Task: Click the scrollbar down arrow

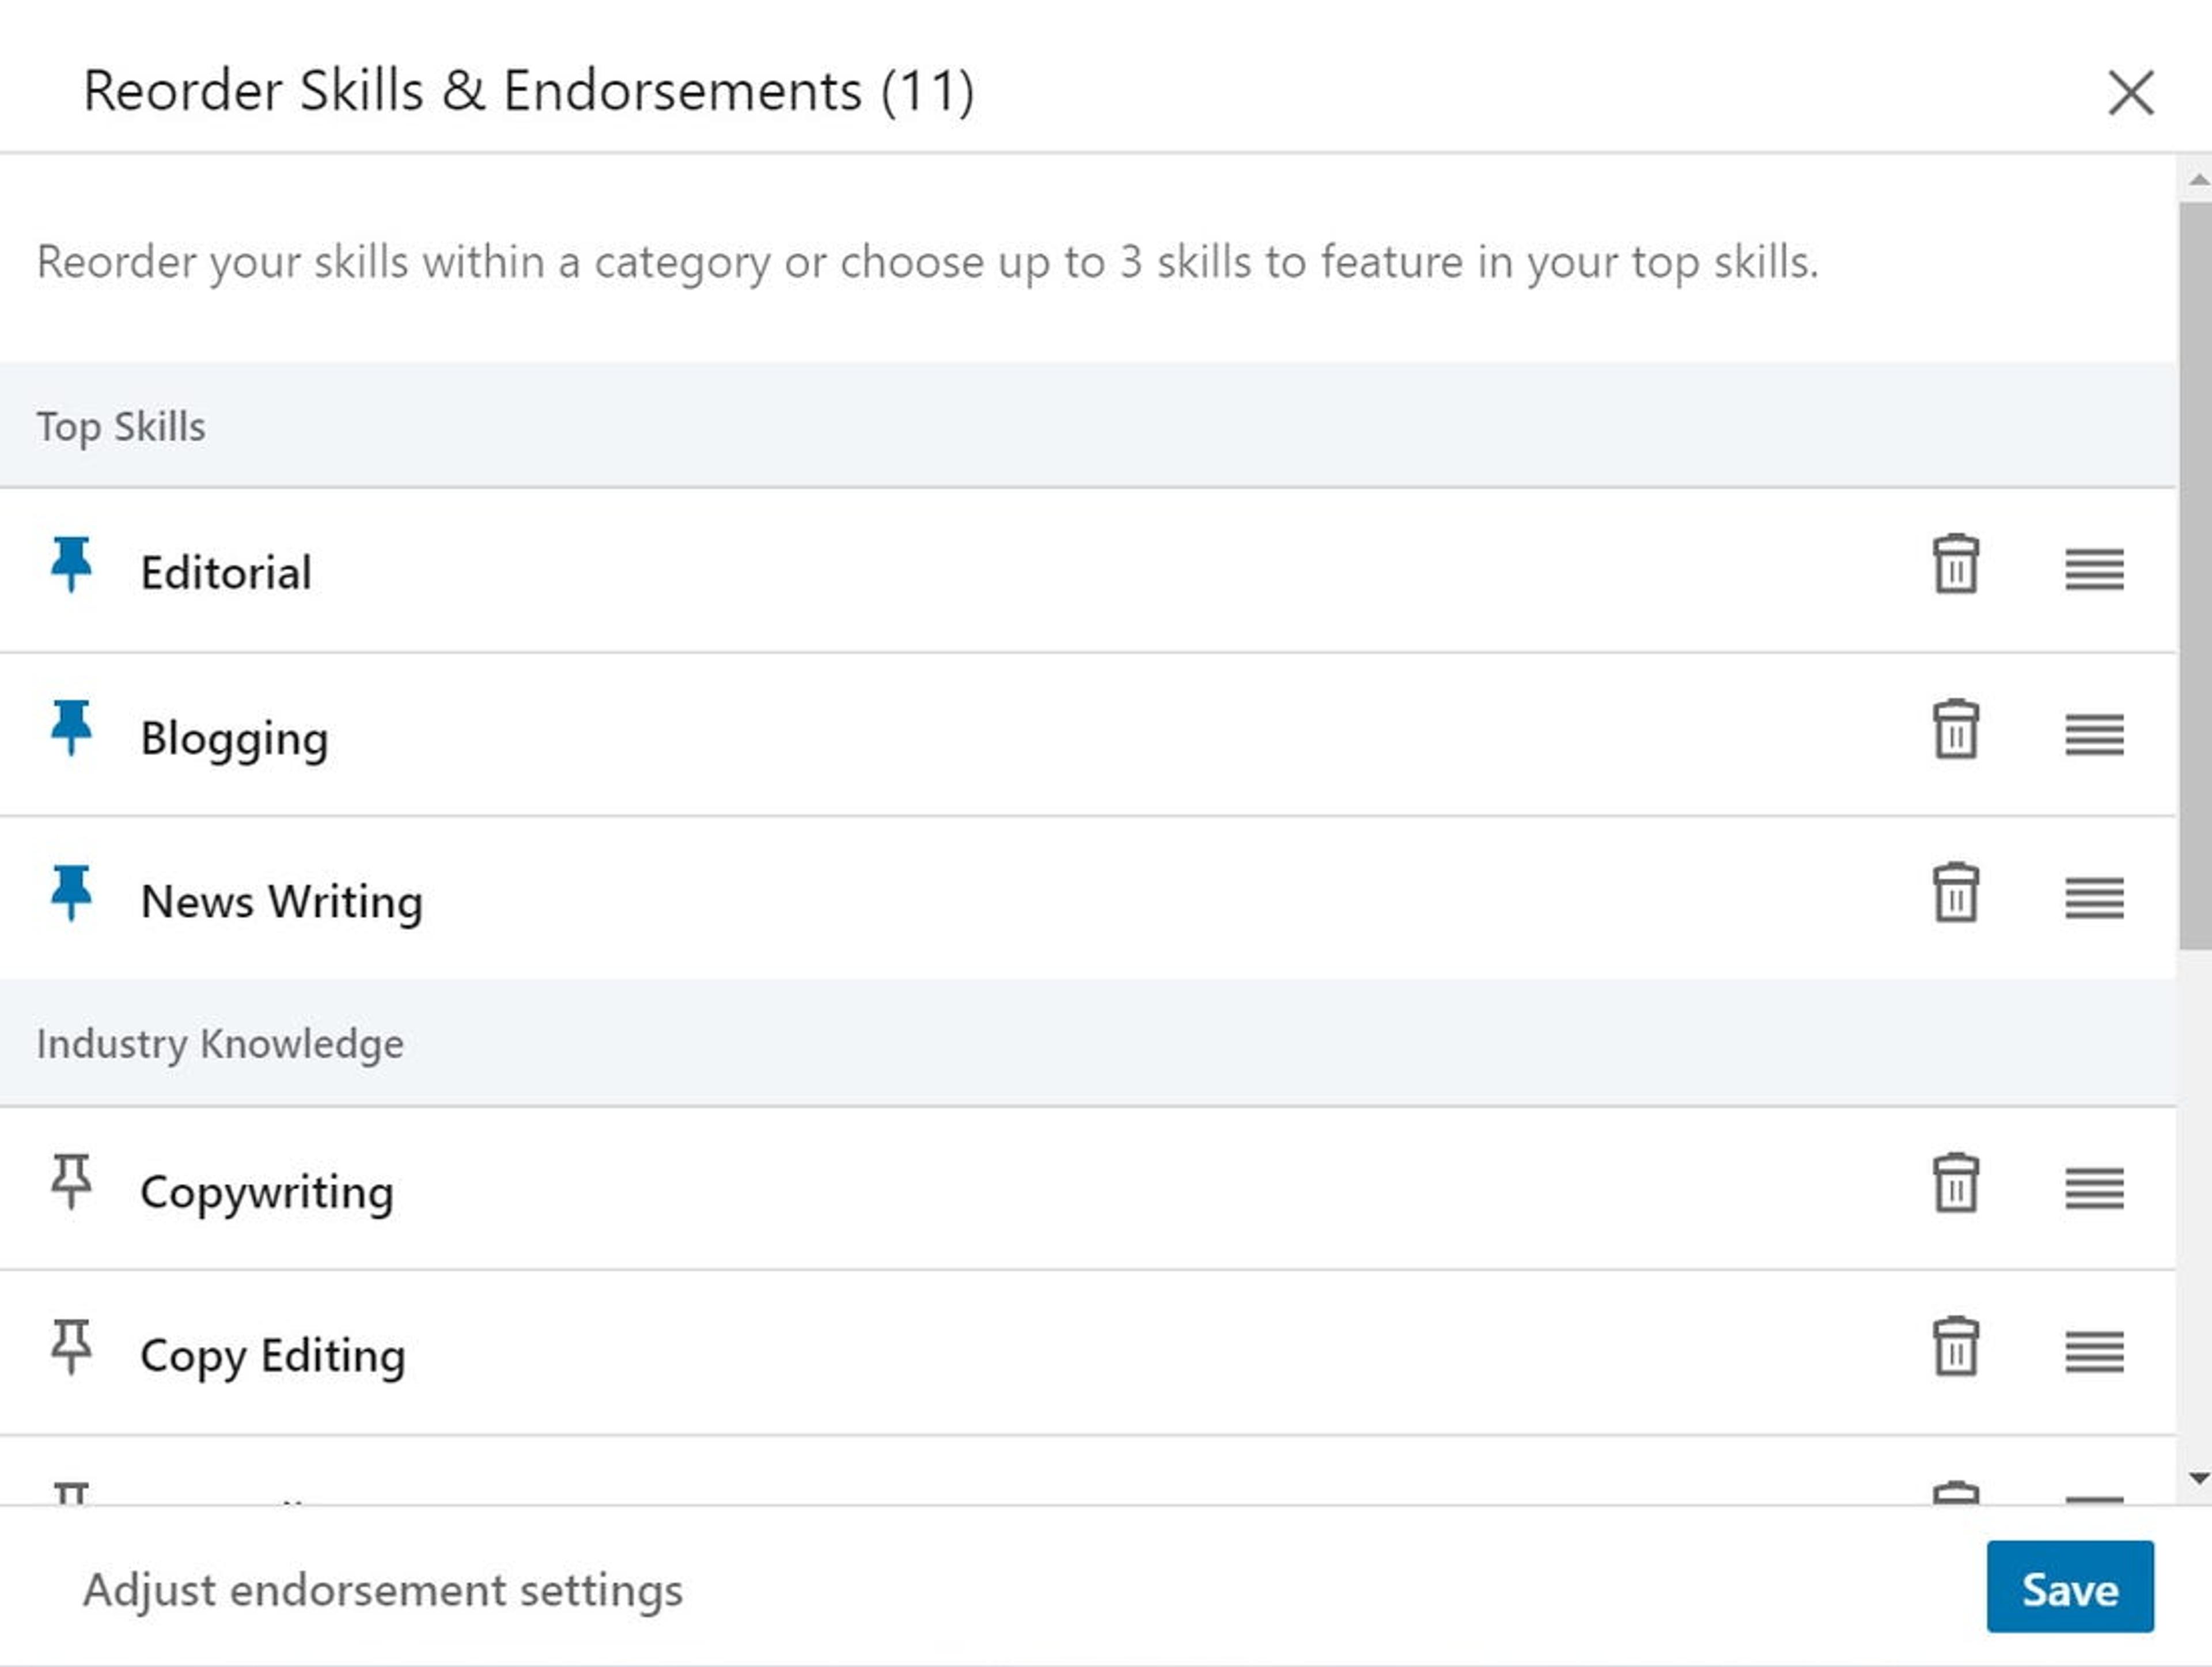Action: click(2198, 1479)
